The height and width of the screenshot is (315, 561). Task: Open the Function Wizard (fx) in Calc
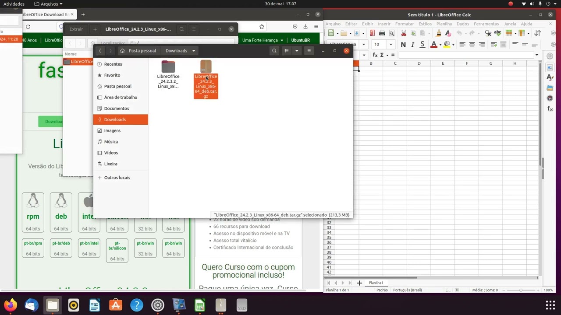[x=375, y=55]
